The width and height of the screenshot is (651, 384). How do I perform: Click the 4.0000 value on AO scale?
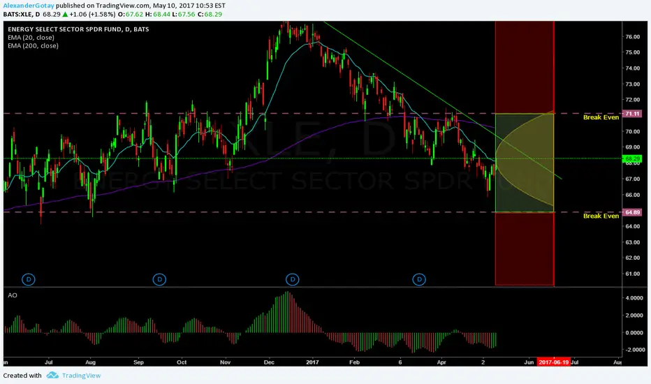(x=634, y=298)
